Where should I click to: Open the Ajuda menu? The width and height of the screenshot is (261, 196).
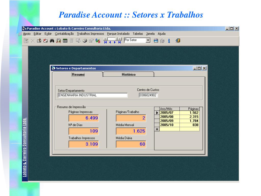[x=161, y=34]
